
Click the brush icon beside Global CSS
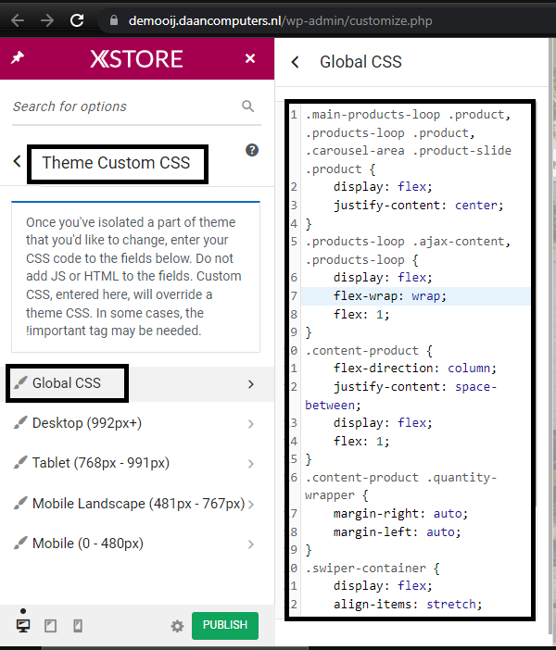pyautogui.click(x=20, y=382)
